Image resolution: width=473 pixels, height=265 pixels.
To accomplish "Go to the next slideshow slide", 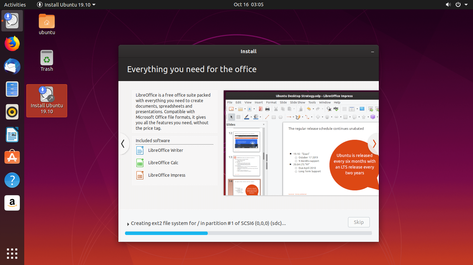I will [374, 144].
